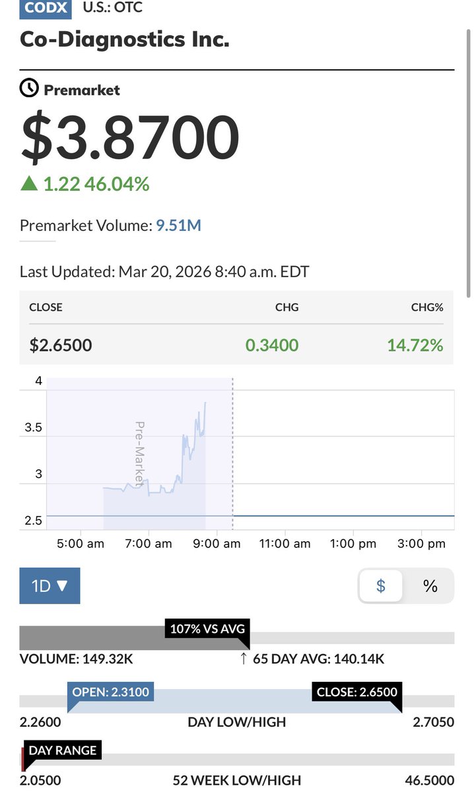
Task: Click the 14.72% CHG% value
Action: tap(415, 345)
